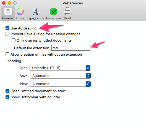Expand the Save encoding dropdown
The width and height of the screenshot is (146, 127).
pyautogui.click(x=60, y=76)
